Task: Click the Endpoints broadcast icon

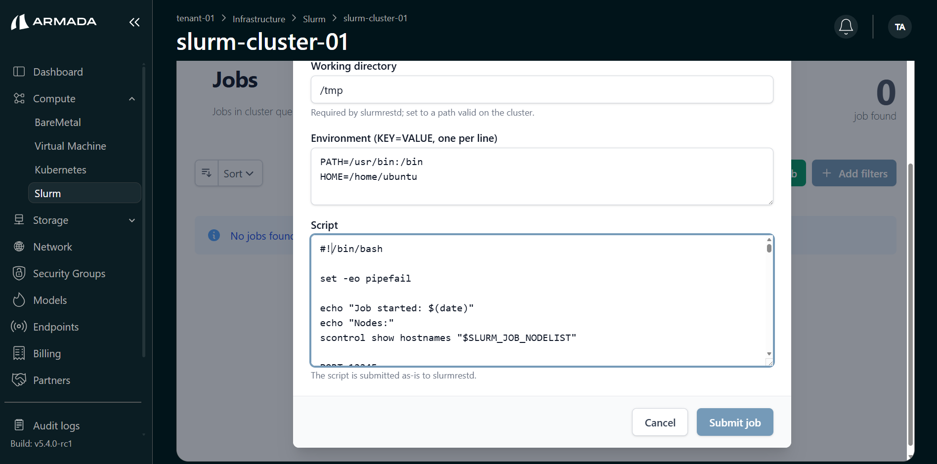Action: (19, 327)
